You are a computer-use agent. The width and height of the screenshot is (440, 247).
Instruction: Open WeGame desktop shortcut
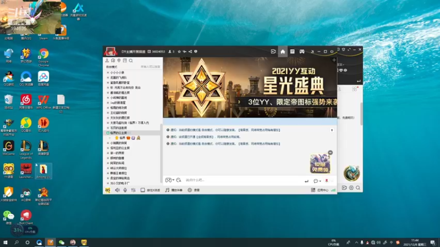click(9, 148)
